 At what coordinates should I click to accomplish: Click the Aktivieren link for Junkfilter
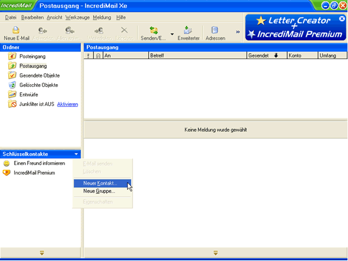click(x=67, y=104)
